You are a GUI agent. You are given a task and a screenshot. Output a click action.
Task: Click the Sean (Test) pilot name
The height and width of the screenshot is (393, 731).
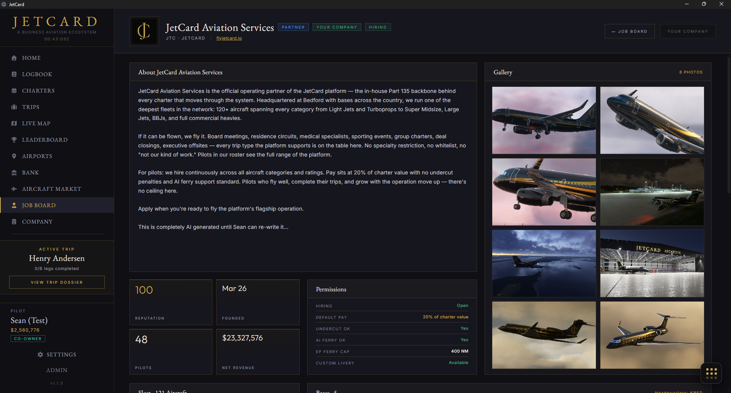click(x=29, y=321)
